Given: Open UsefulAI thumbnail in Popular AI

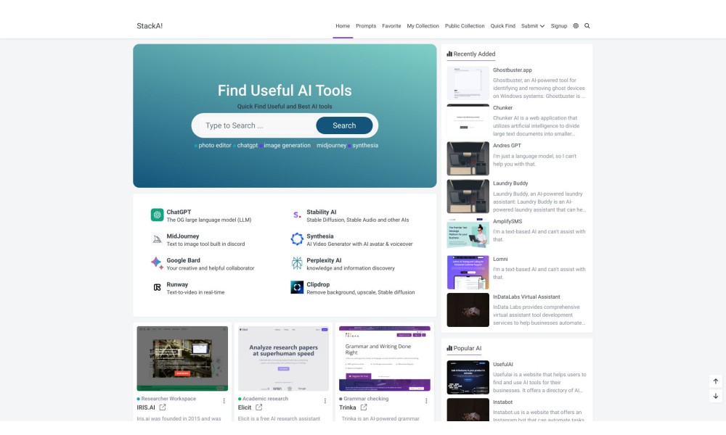Looking at the screenshot, I should coord(468,377).
